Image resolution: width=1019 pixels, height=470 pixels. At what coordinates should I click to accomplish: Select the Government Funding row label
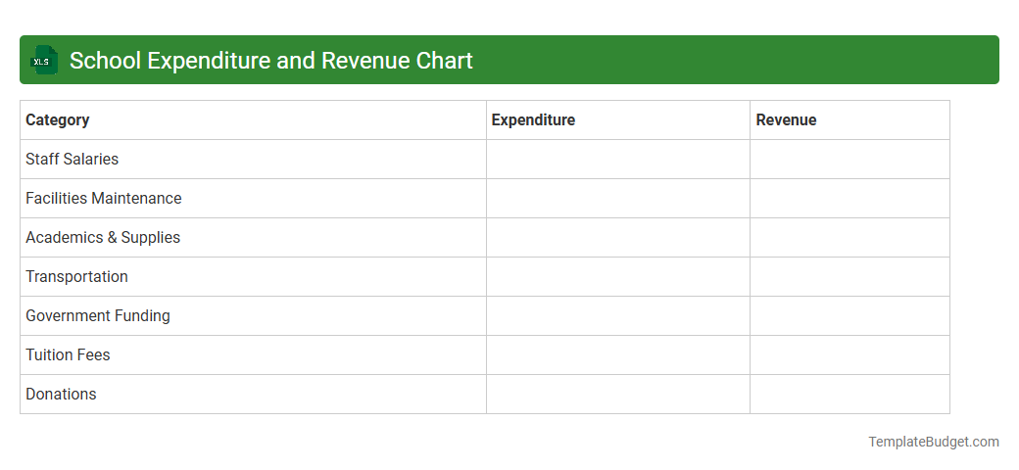pyautogui.click(x=97, y=315)
